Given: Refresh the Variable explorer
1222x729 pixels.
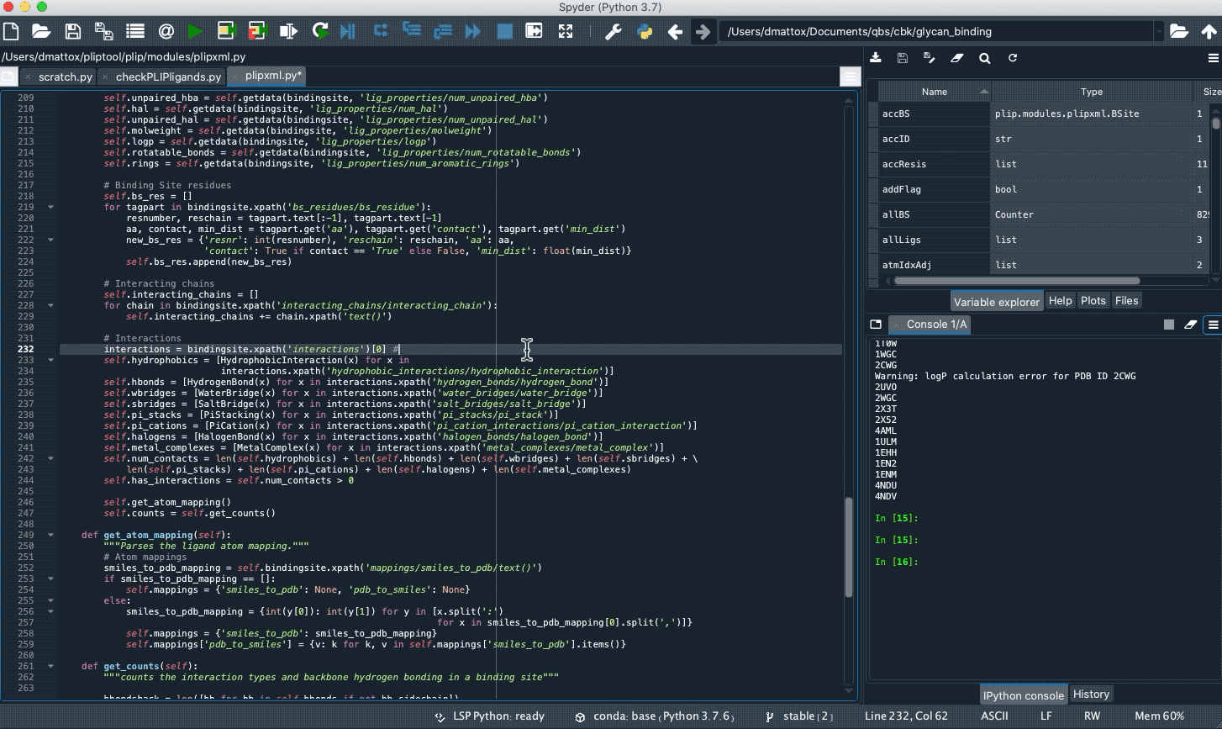Looking at the screenshot, I should pyautogui.click(x=1013, y=58).
